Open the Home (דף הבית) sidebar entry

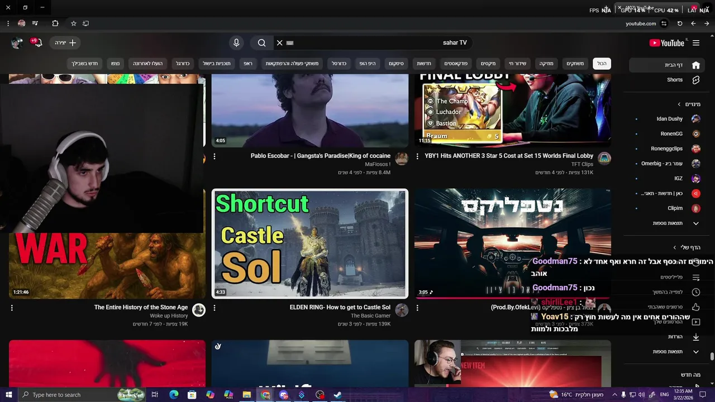click(666, 65)
